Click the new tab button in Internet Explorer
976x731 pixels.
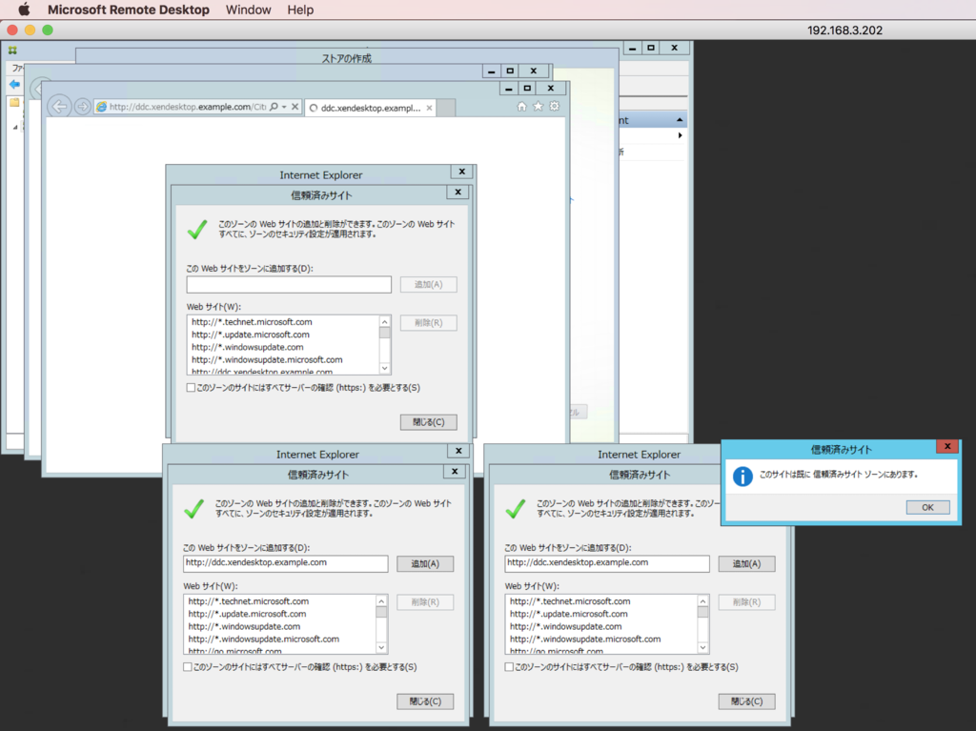(446, 108)
